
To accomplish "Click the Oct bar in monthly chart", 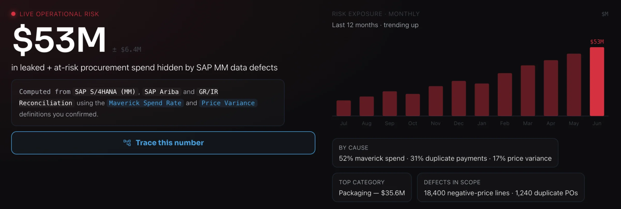I will [x=413, y=105].
